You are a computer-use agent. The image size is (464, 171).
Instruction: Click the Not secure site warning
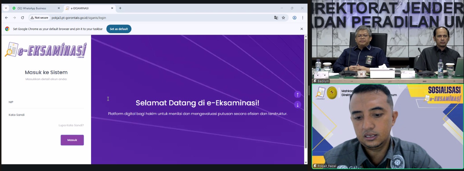click(x=39, y=18)
